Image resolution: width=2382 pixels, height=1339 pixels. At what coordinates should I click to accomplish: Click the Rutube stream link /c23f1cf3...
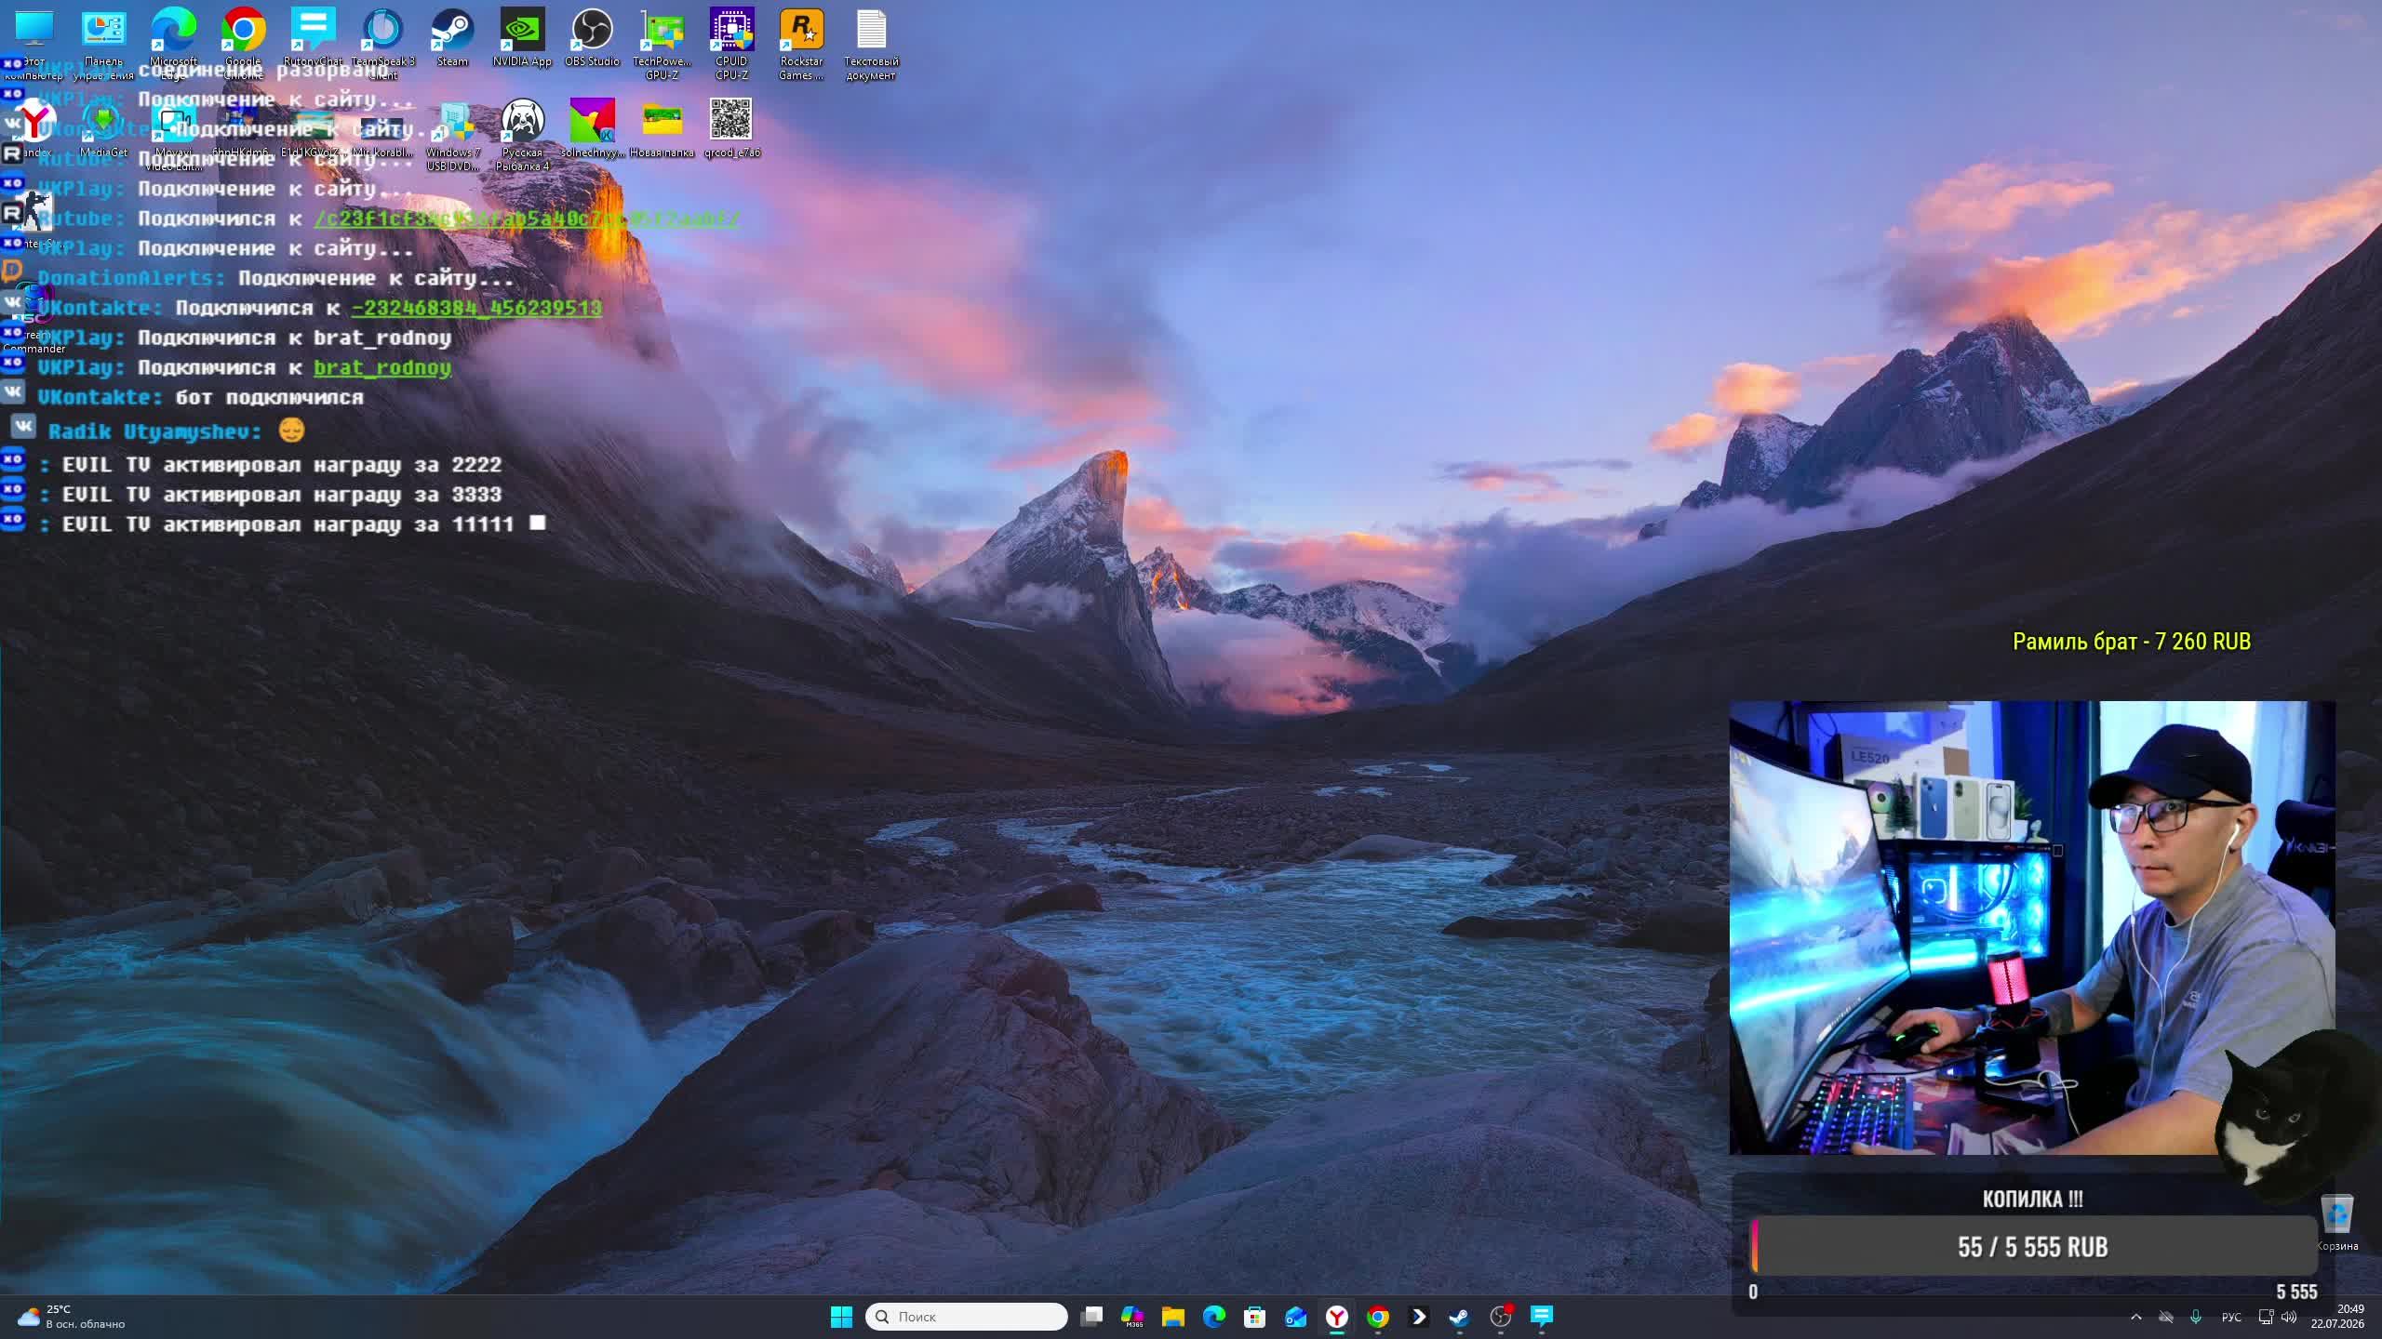coord(527,219)
